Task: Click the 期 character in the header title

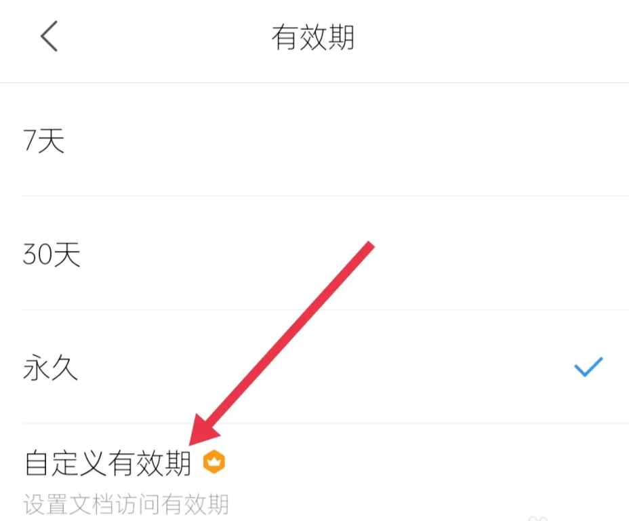Action: click(341, 37)
